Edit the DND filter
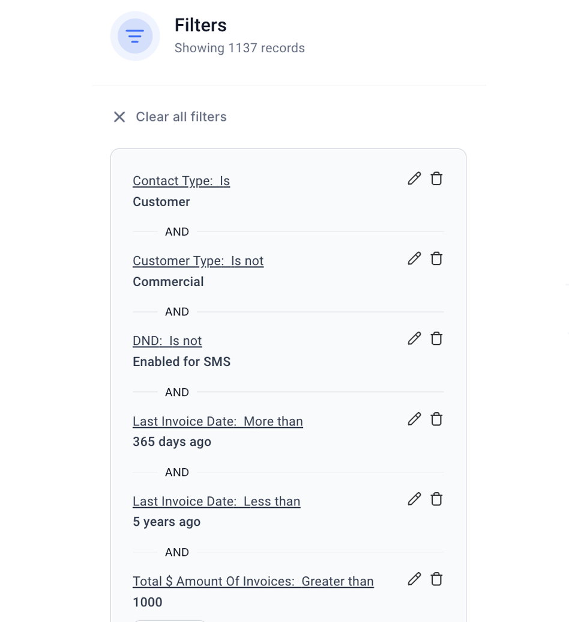This screenshot has width=569, height=622. pos(414,339)
